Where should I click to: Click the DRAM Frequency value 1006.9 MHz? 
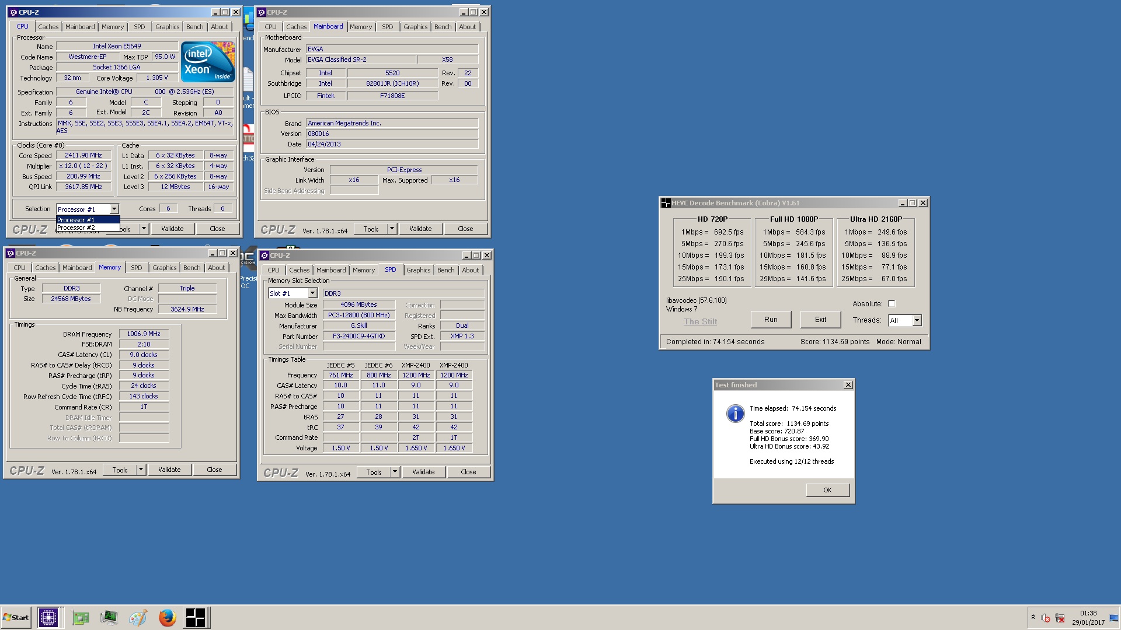144,334
